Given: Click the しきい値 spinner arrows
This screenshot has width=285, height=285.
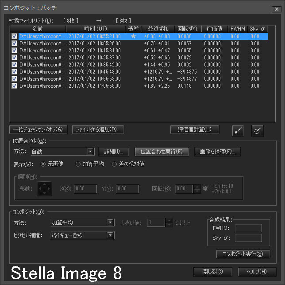Looking at the screenshot, I should (x=169, y=223).
